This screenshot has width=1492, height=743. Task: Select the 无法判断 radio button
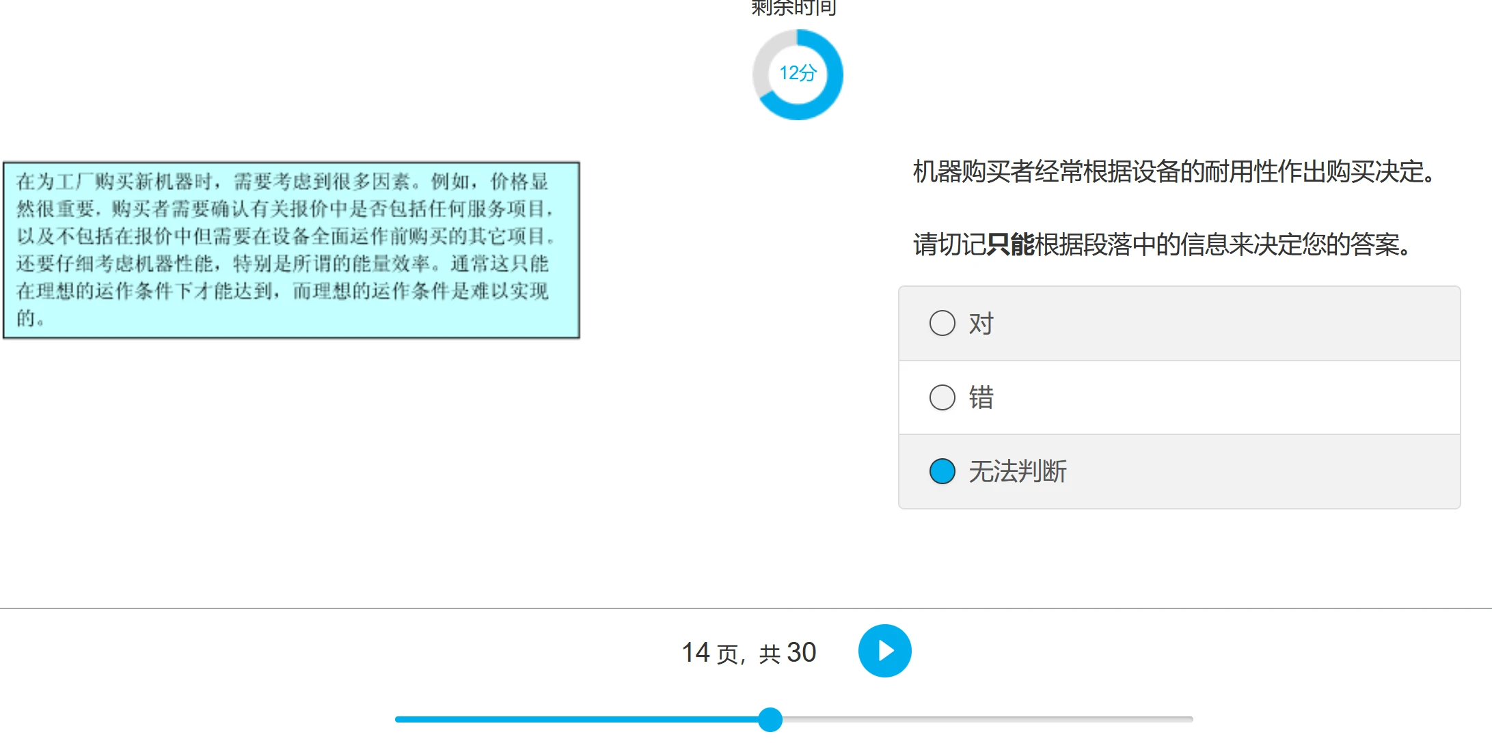942,471
